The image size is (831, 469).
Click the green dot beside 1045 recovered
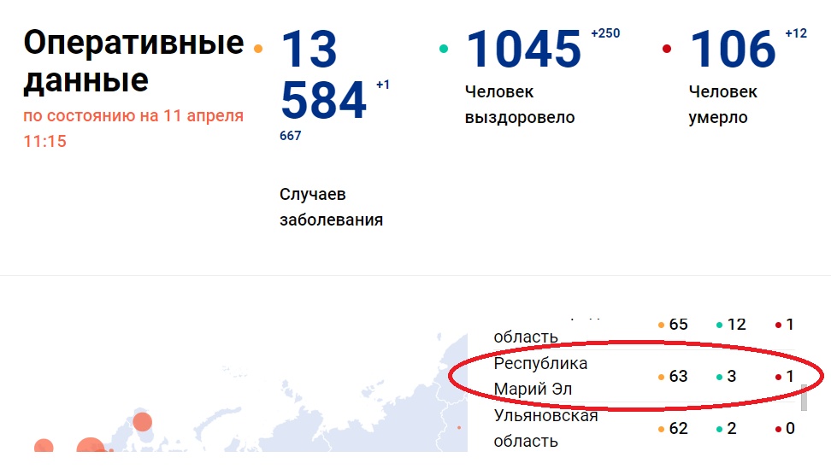click(x=443, y=49)
